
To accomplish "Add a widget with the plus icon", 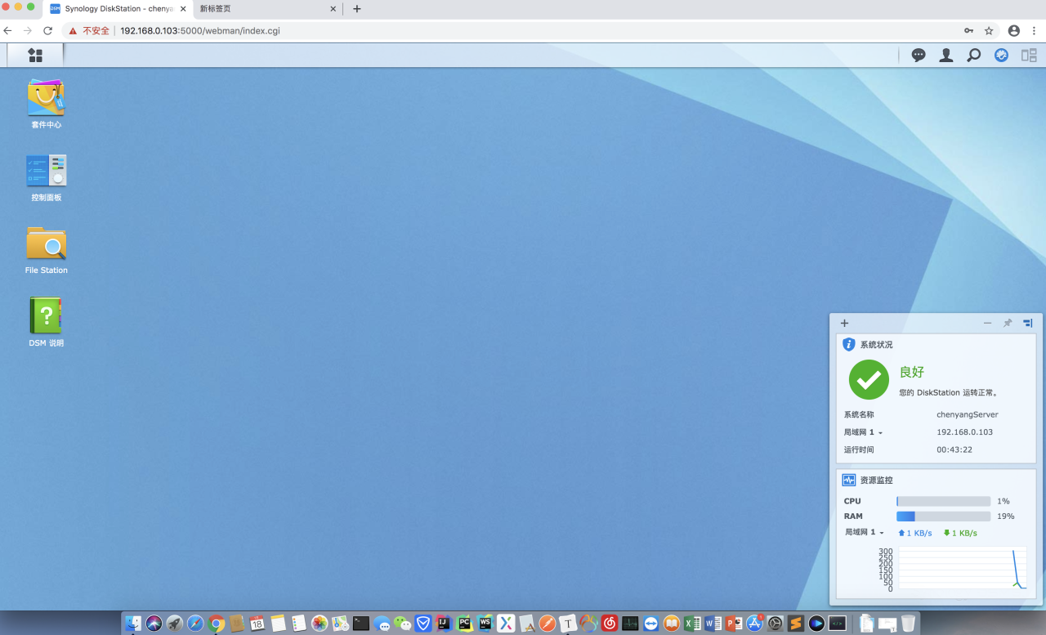I will [844, 323].
